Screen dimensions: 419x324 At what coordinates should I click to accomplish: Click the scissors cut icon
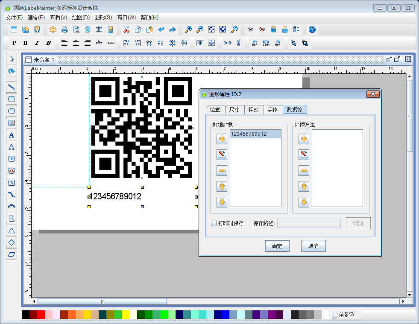click(126, 29)
